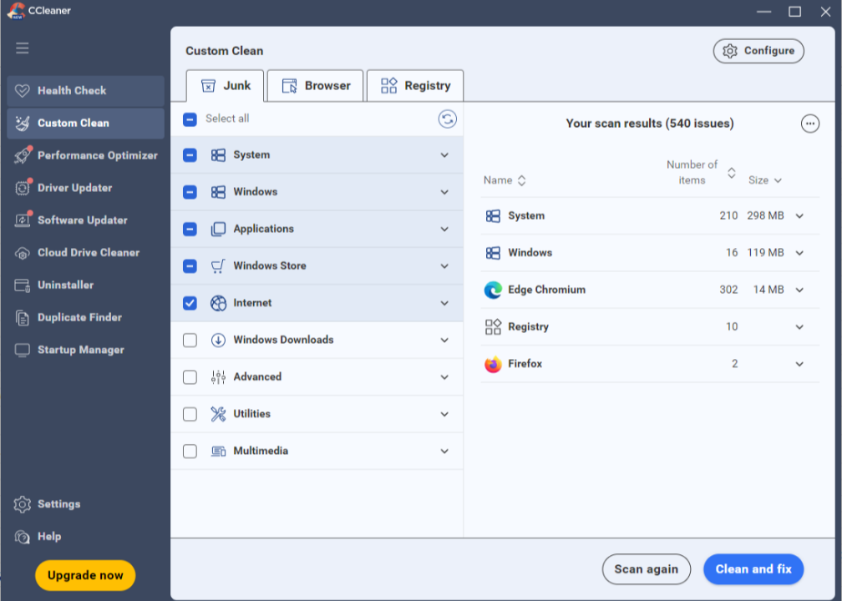
Task: Click the Uninstaller icon
Action: pos(22,285)
